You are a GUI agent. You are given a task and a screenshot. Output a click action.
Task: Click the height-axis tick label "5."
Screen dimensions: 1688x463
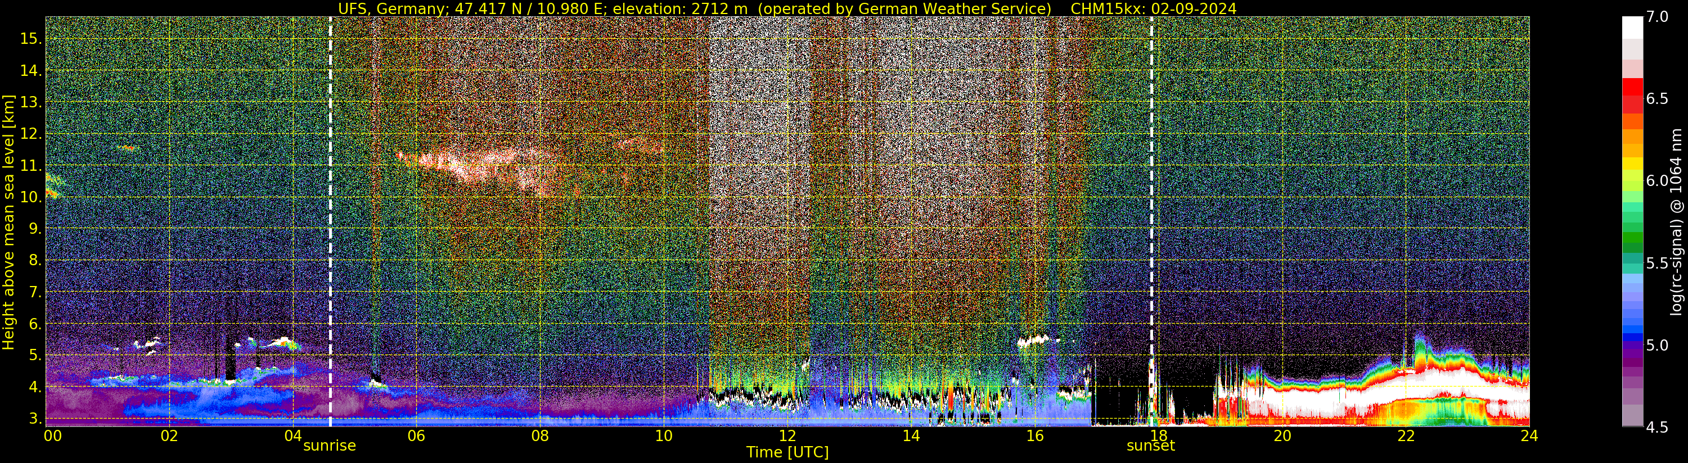point(35,355)
